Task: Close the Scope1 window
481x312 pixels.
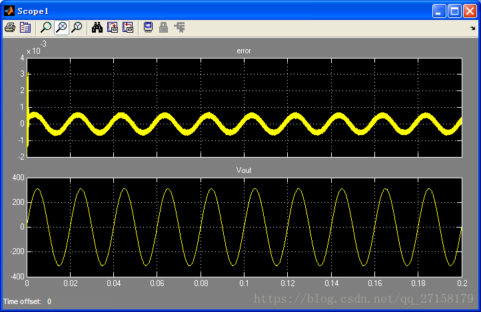Action: click(470, 11)
